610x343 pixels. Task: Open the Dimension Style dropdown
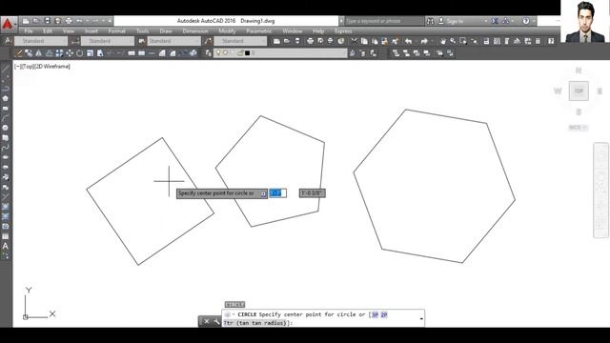tap(108, 41)
